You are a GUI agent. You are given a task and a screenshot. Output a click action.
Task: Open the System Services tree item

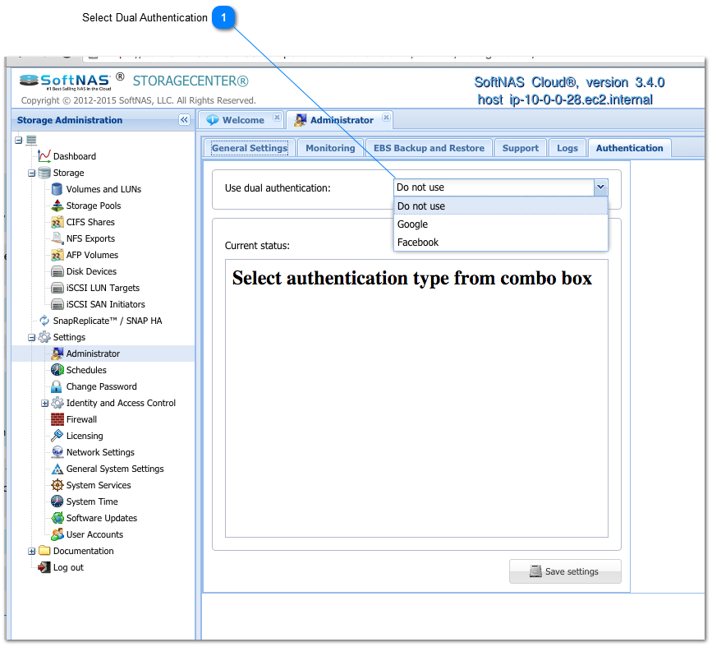point(99,485)
